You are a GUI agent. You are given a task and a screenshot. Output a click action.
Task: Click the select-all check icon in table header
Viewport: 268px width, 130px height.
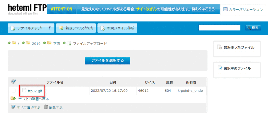point(14,82)
